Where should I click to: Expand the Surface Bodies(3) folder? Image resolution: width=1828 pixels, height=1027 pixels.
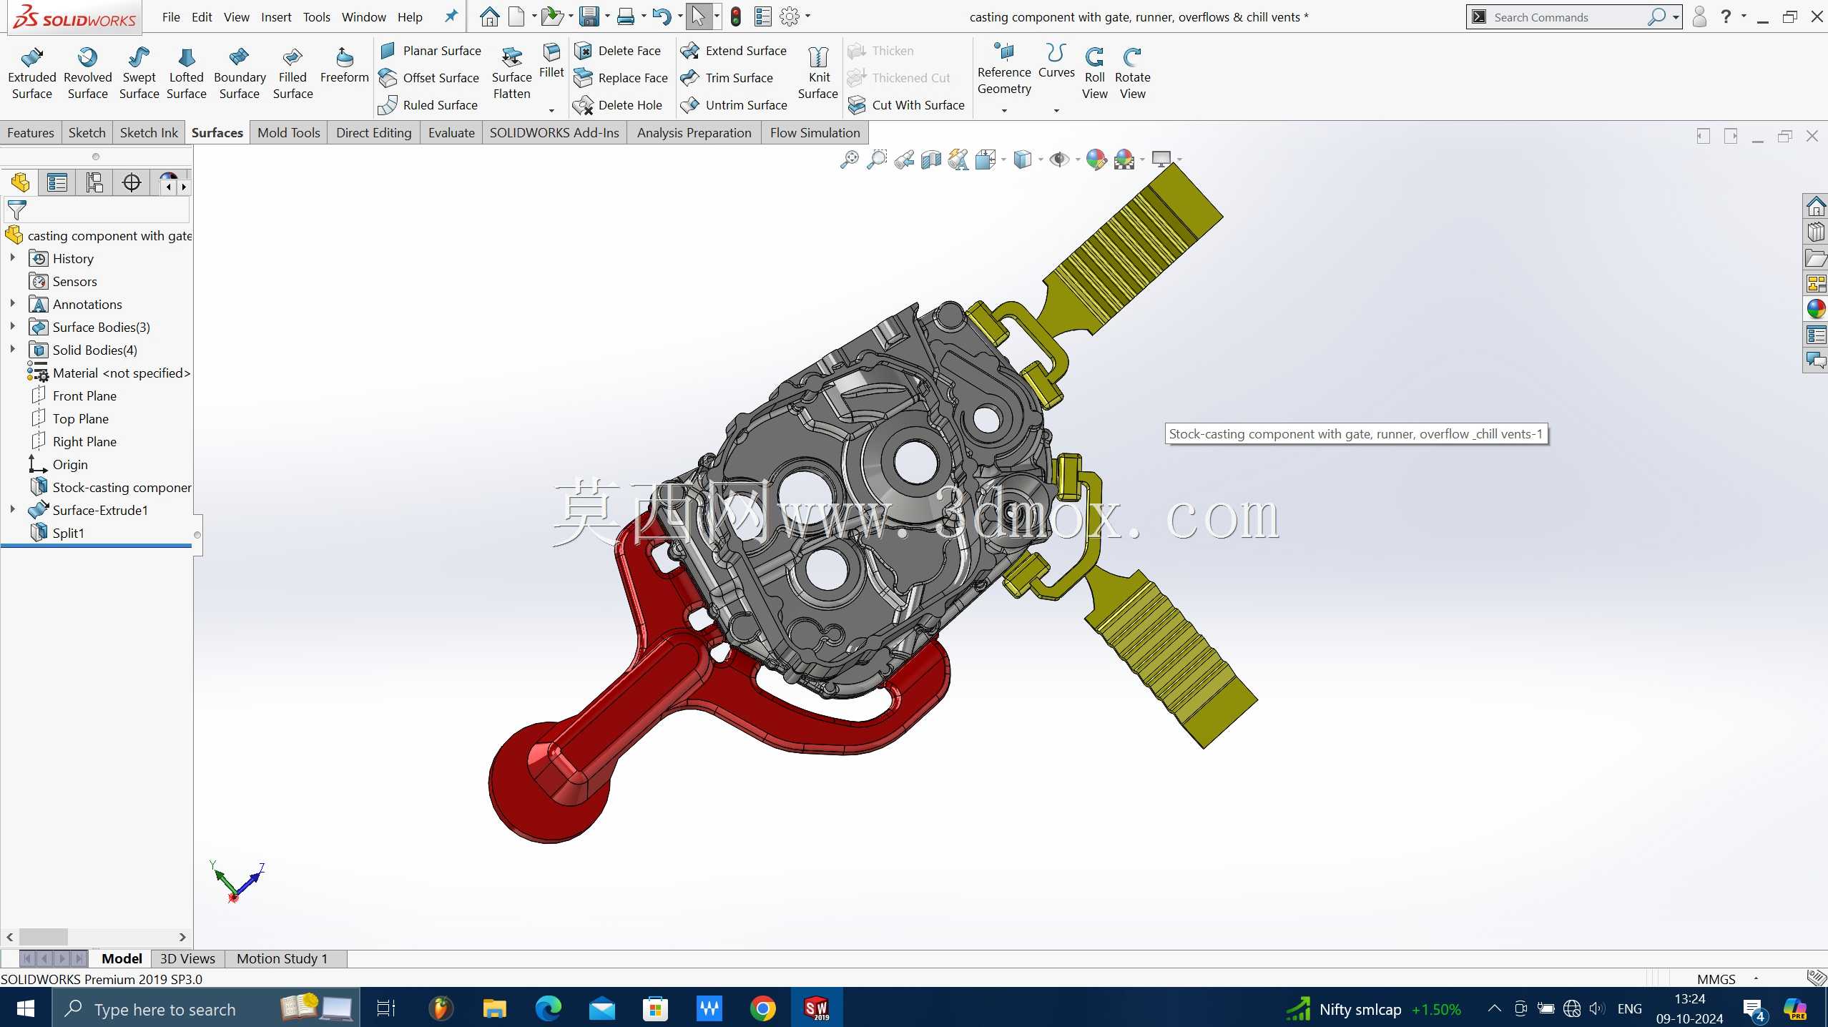click(12, 327)
